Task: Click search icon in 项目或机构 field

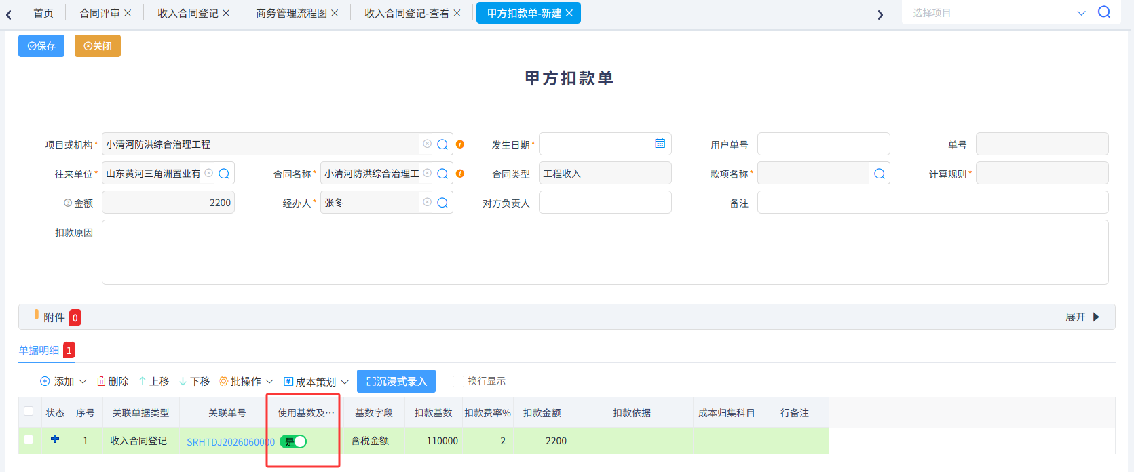Action: click(442, 144)
